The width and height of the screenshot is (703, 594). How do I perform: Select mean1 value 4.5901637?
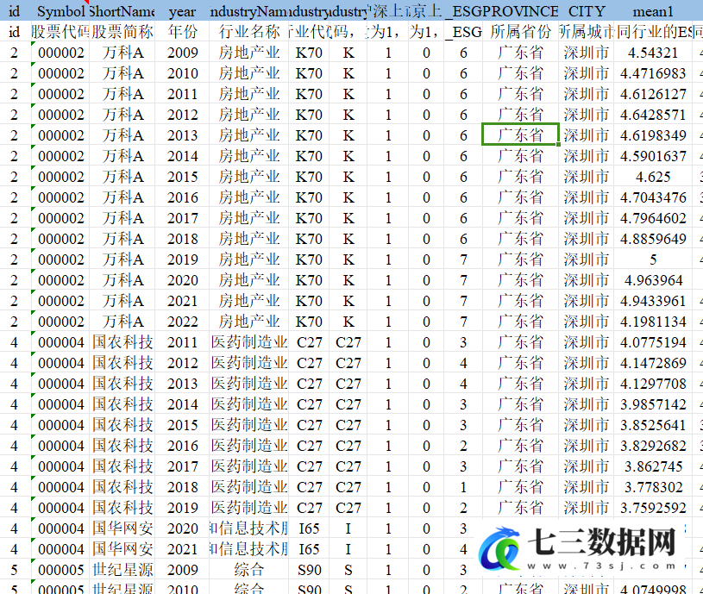(653, 156)
